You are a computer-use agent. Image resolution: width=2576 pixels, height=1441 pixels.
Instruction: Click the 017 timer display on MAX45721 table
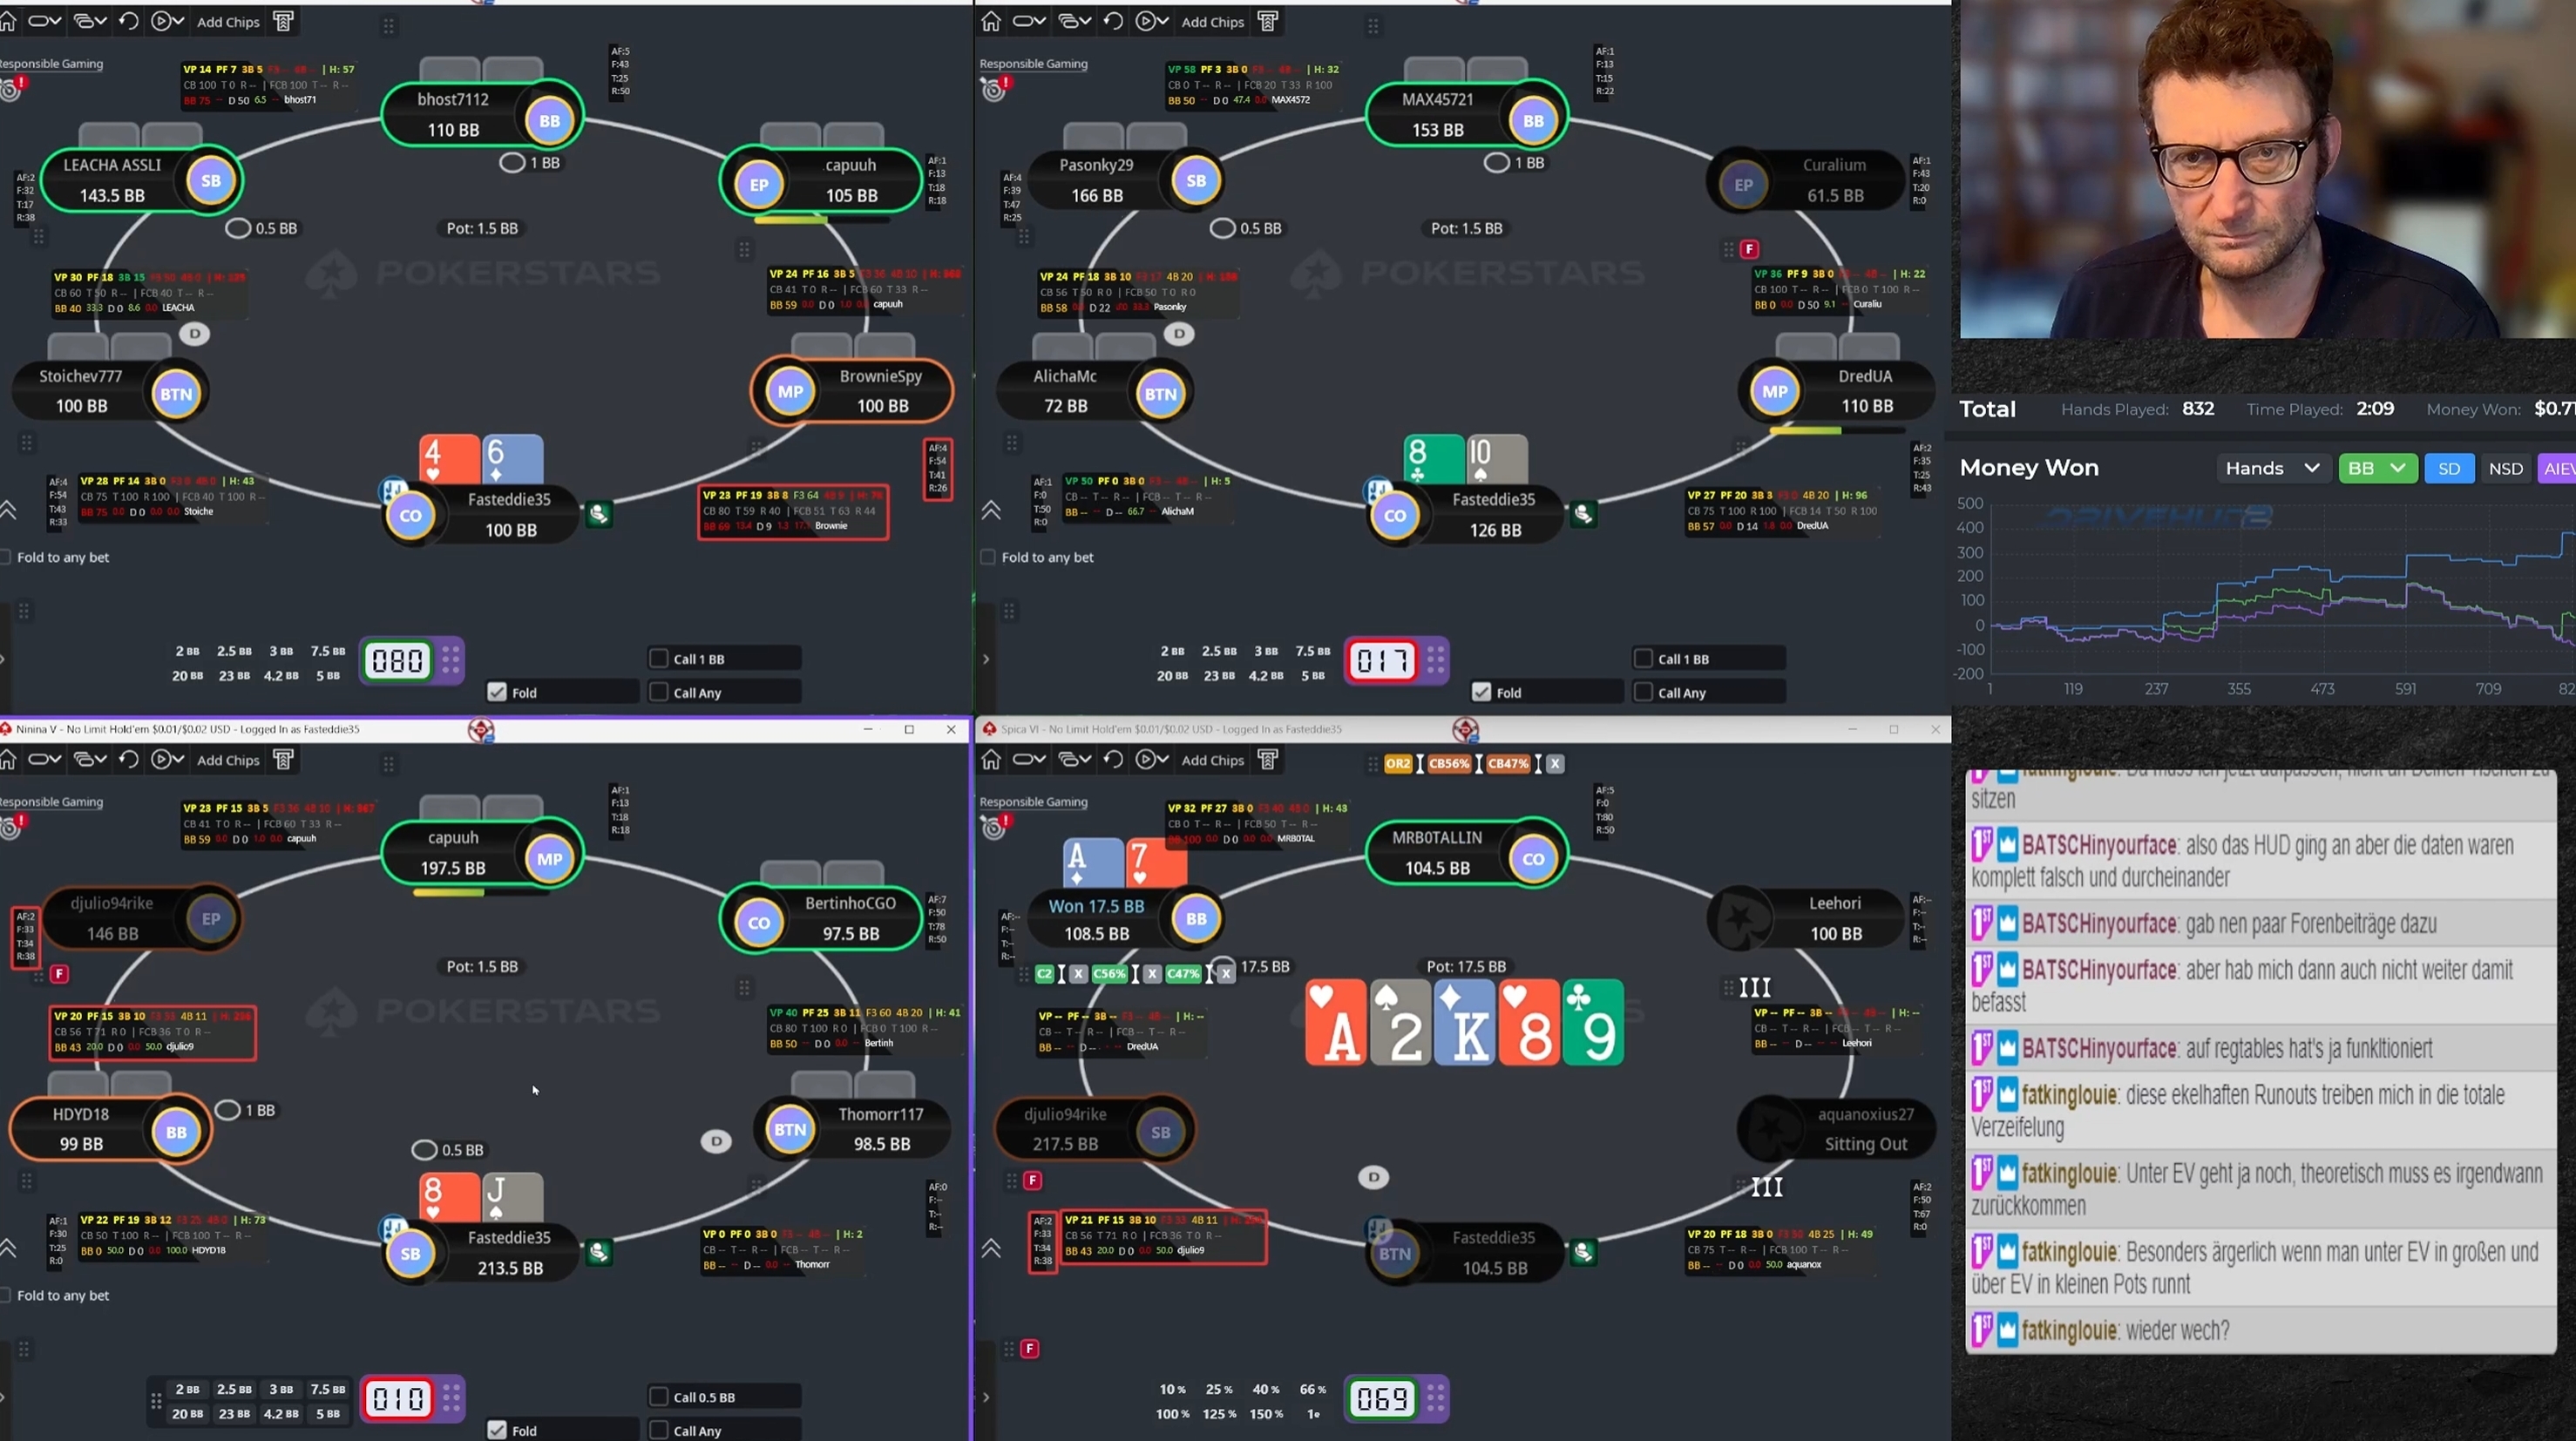pos(1381,660)
